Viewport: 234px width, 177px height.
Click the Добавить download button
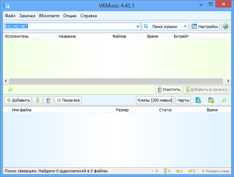pos(18,100)
